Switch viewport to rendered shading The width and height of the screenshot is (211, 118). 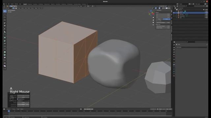tap(170, 8)
